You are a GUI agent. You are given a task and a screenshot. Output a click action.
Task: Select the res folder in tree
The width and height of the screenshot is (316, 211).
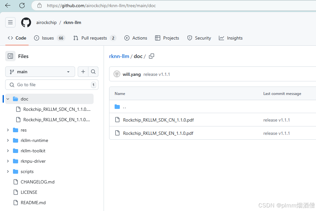click(x=24, y=130)
